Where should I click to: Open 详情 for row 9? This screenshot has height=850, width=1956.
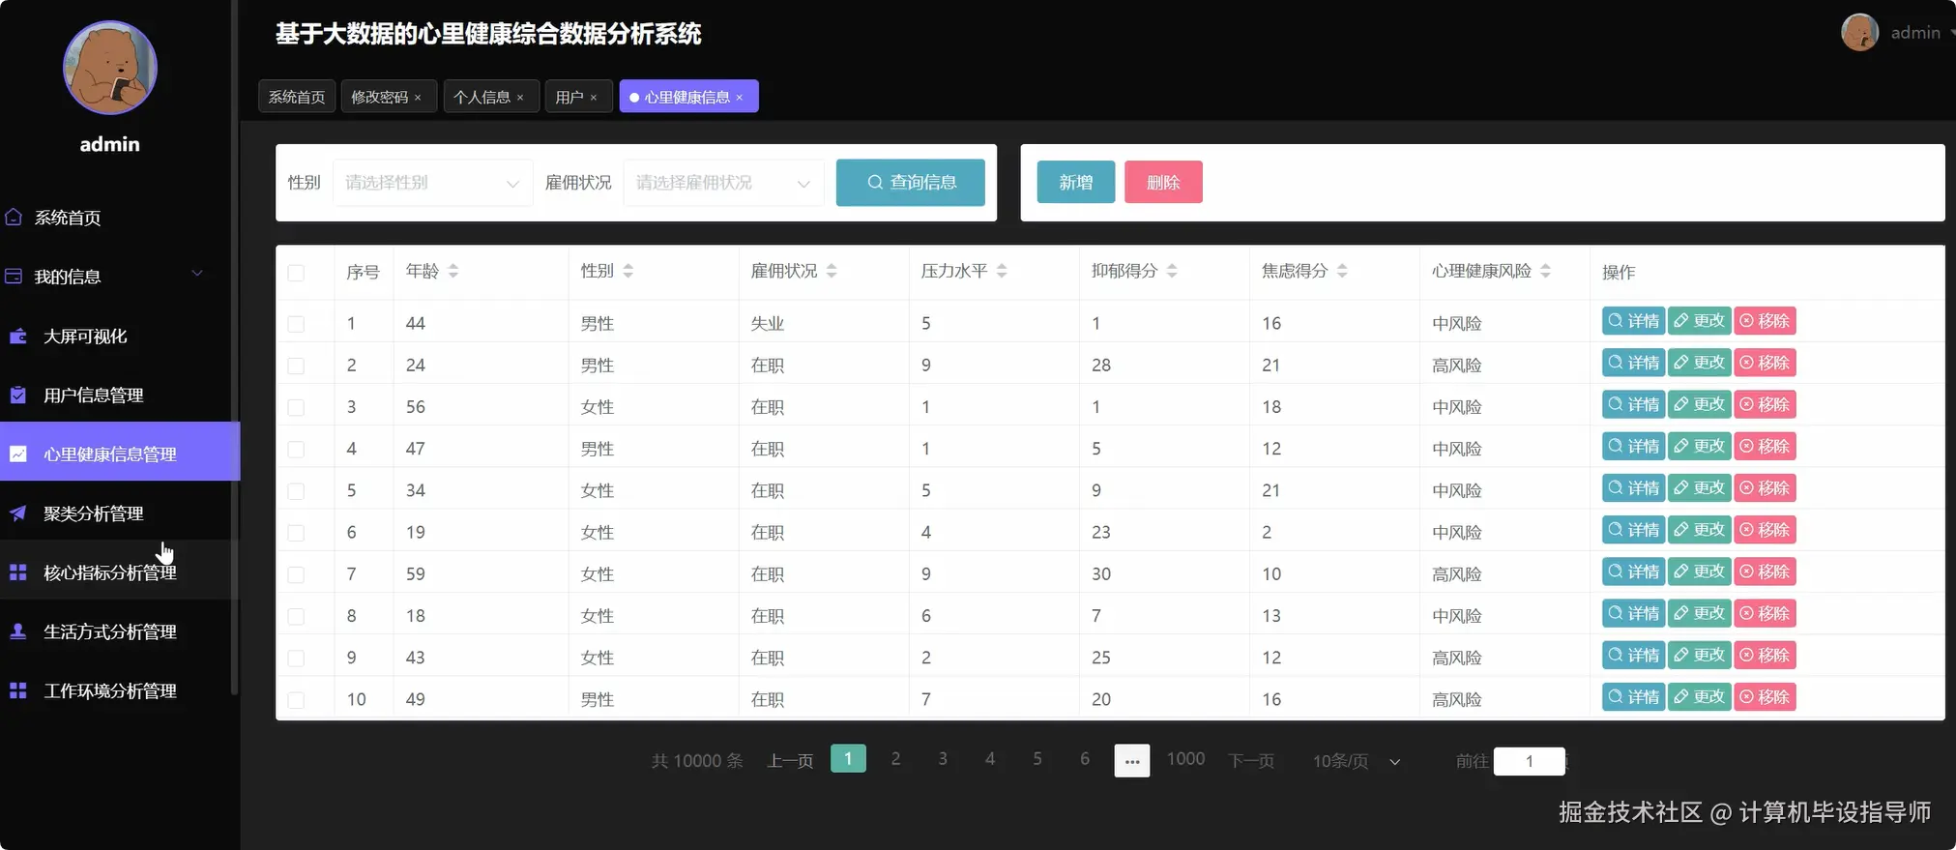pyautogui.click(x=1633, y=655)
